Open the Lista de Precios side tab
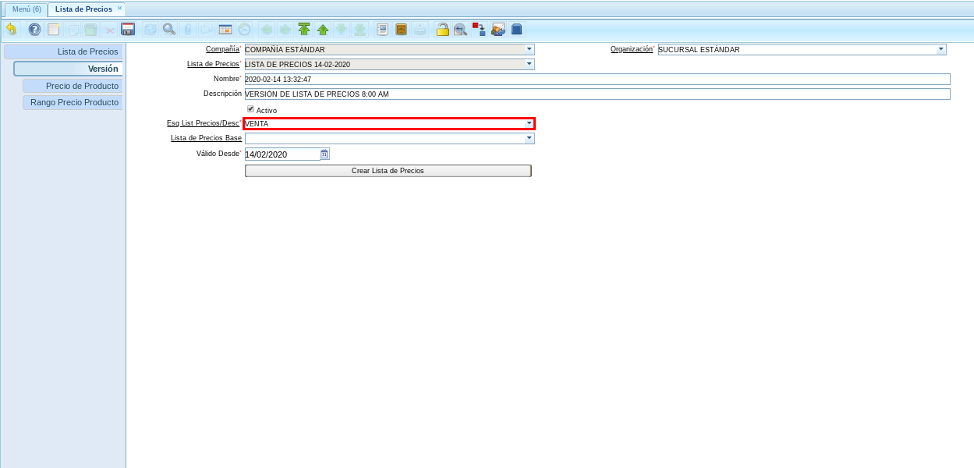974x468 pixels. pyautogui.click(x=63, y=51)
